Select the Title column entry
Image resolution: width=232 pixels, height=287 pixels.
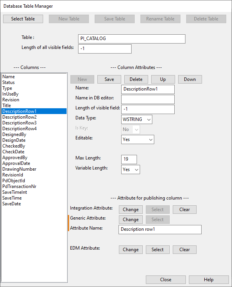click(x=7, y=106)
